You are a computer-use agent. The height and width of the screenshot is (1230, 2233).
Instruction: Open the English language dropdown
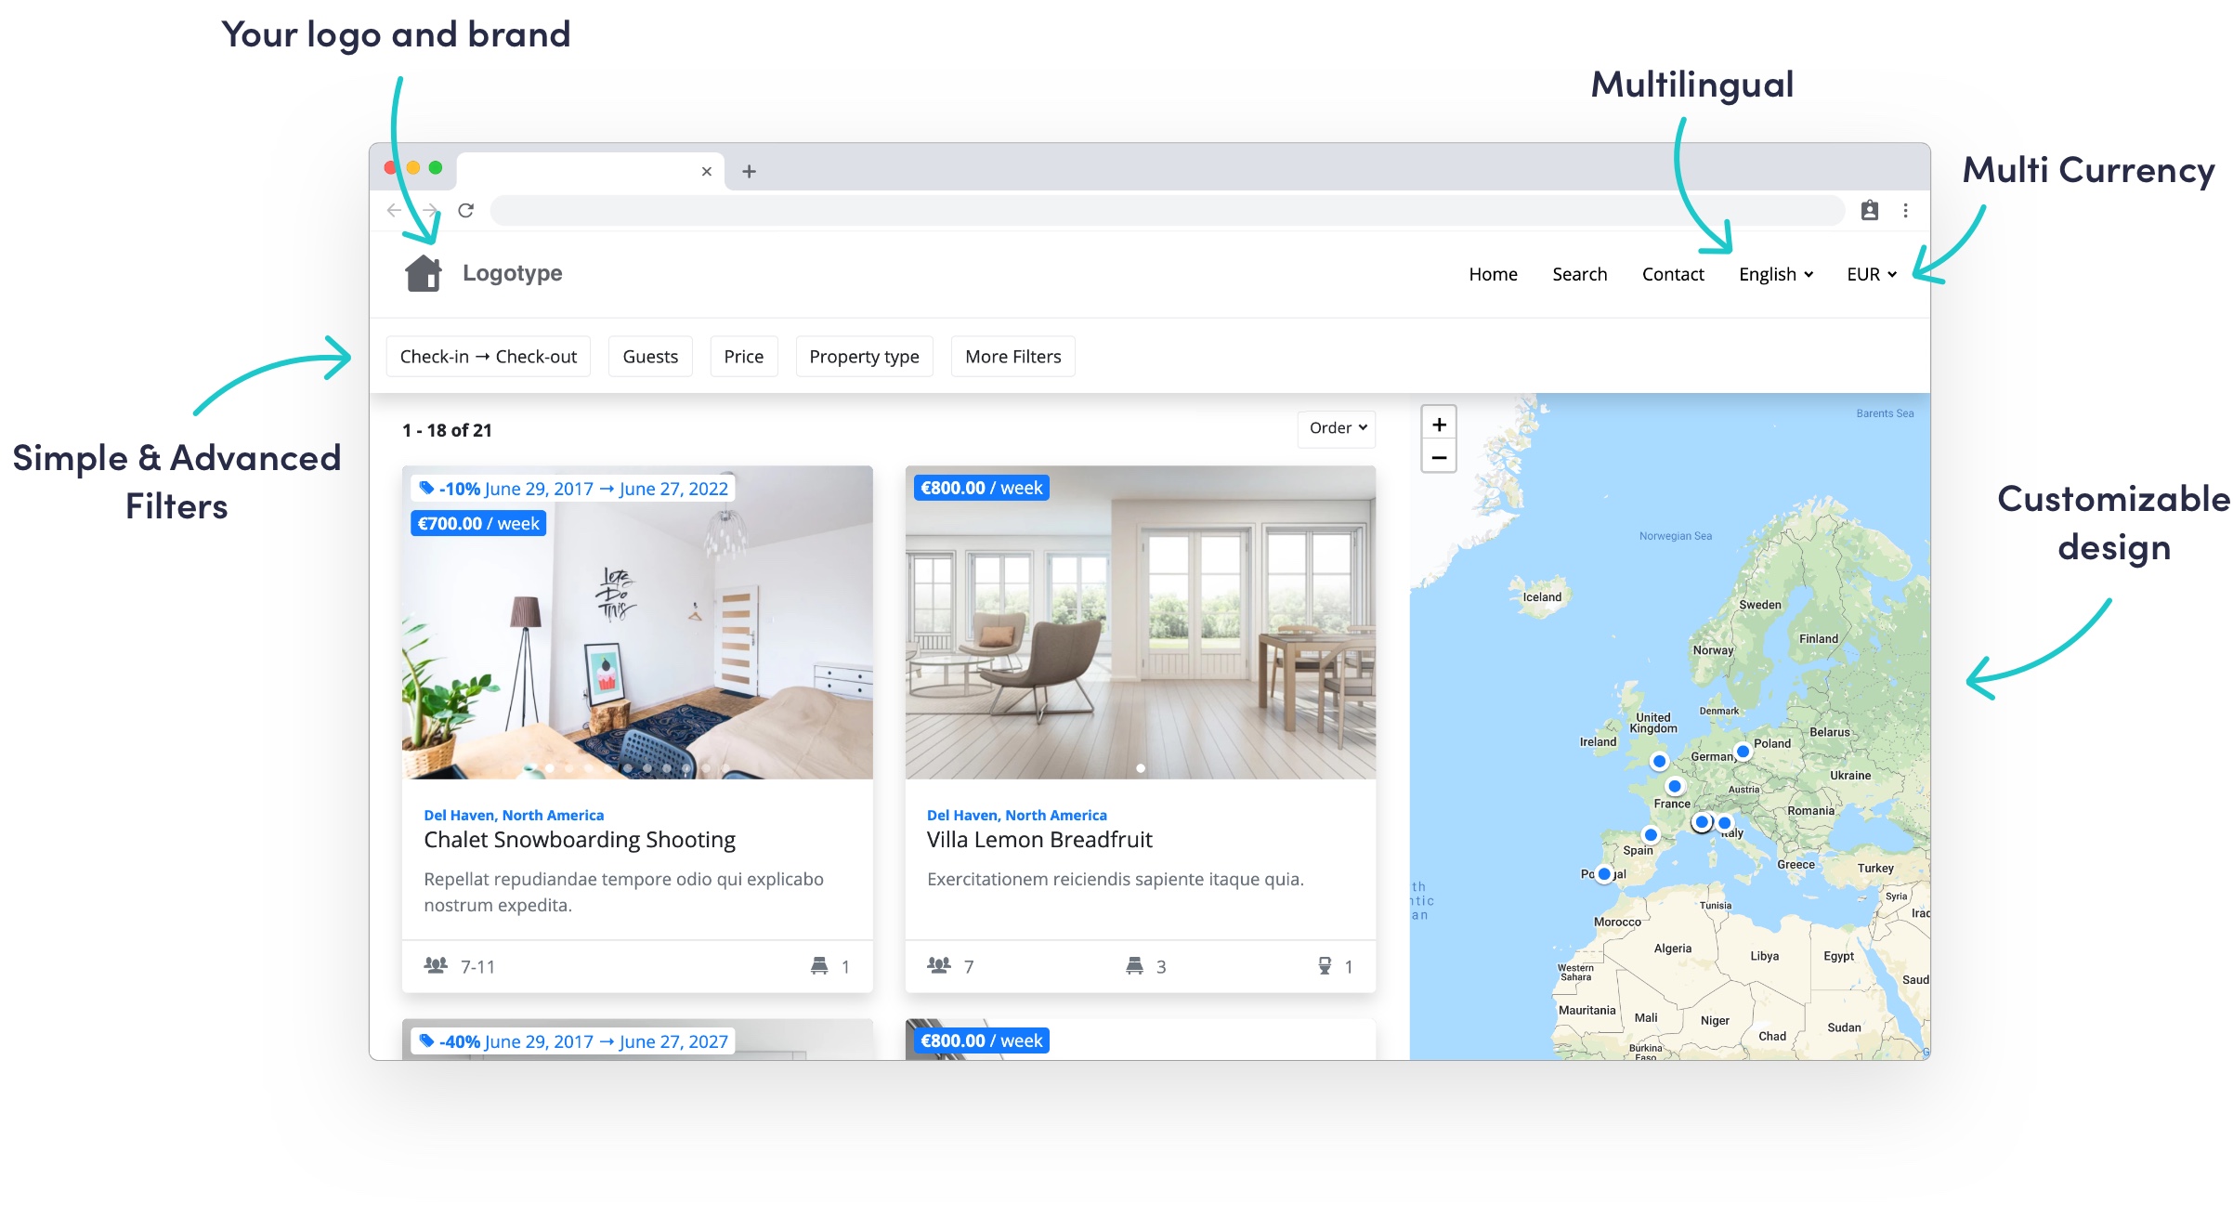[x=1776, y=274]
